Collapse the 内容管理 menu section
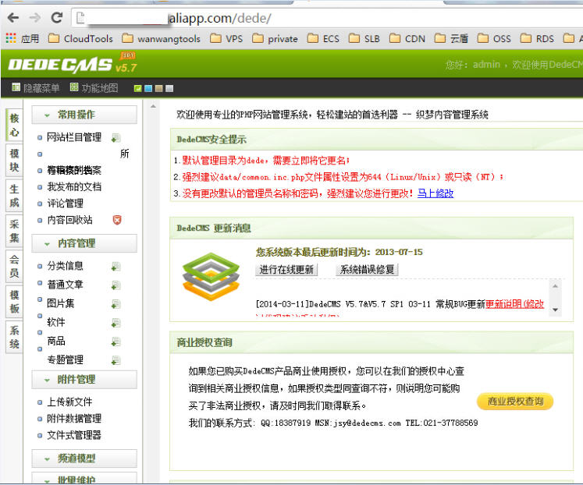 tap(84, 243)
